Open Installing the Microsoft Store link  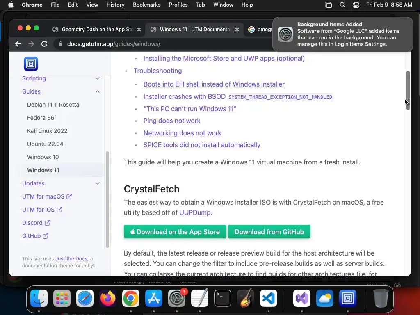point(224,58)
